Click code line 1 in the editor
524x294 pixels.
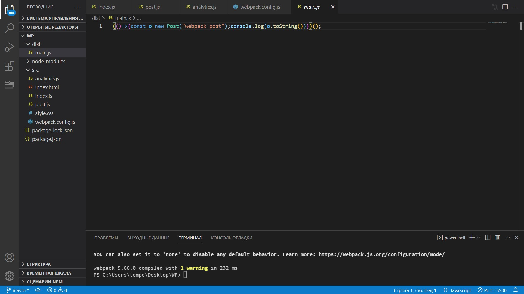pos(217,26)
